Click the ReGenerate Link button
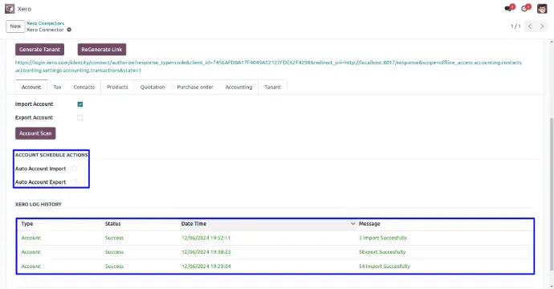This screenshot has height=289, width=554. [x=102, y=50]
